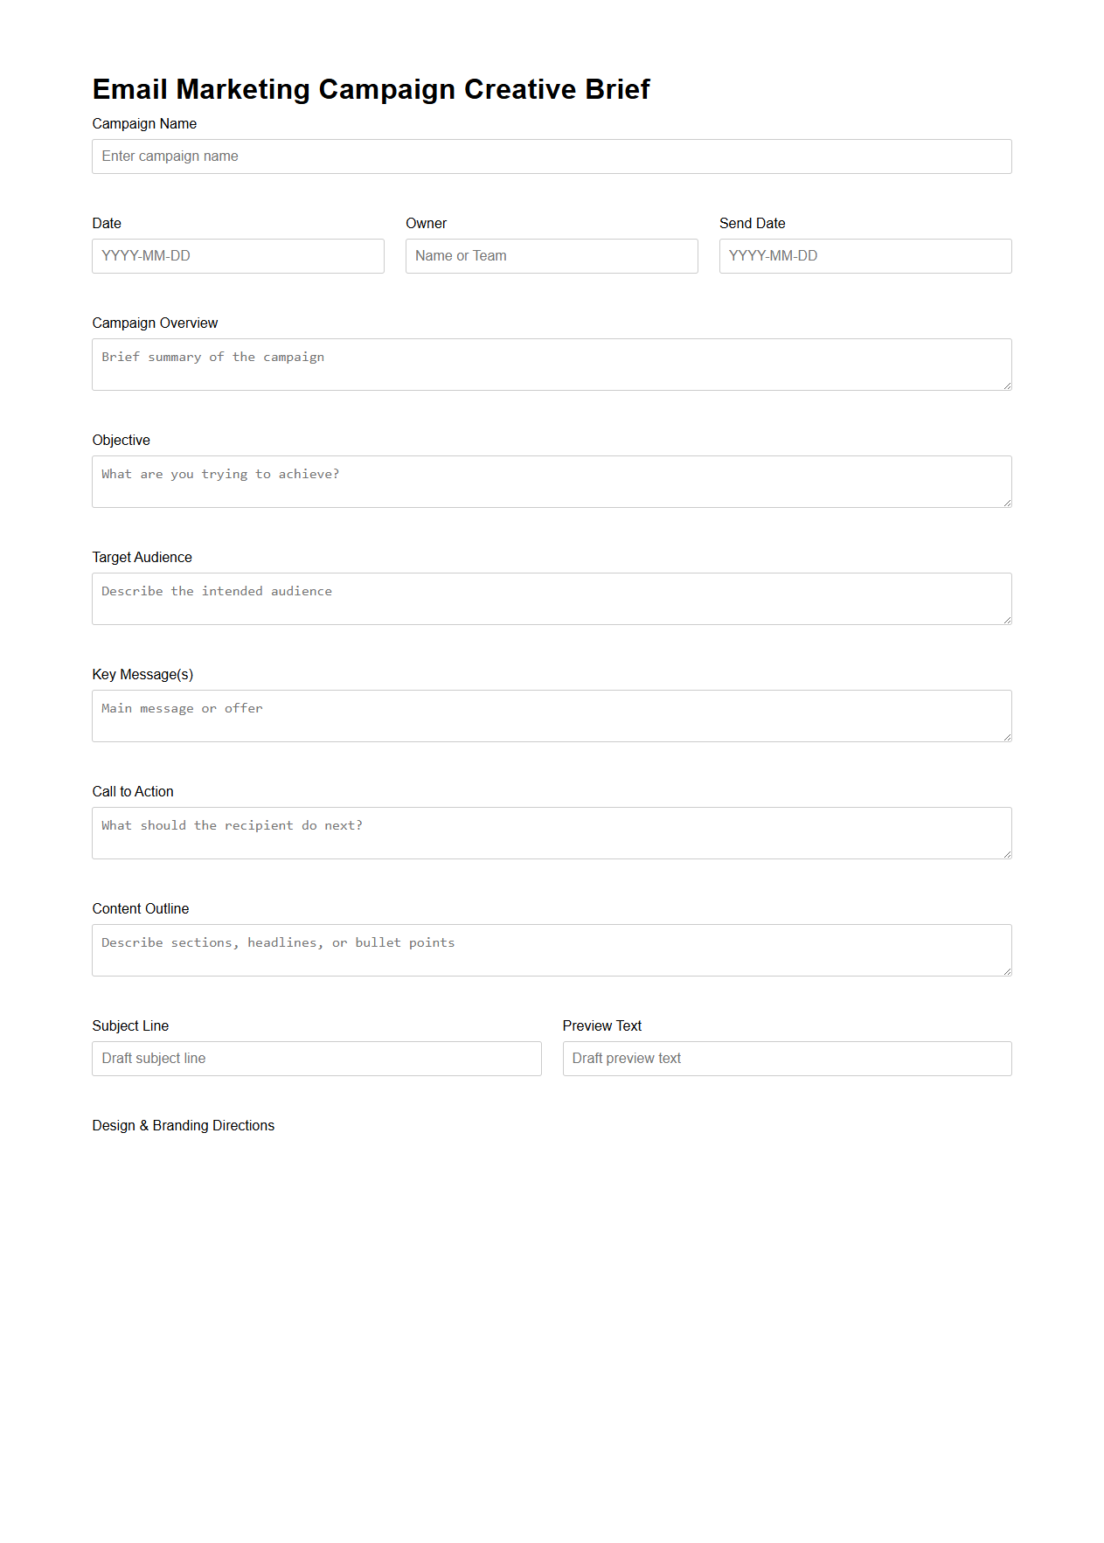Screen dimensions: 1104x1543
Task: Select the Preview Text input field
Action: (785, 1058)
